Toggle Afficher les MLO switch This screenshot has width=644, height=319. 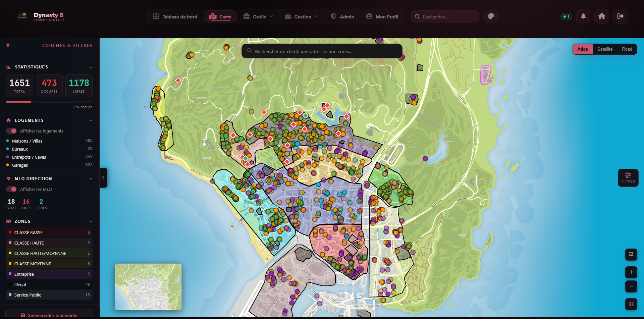click(11, 189)
